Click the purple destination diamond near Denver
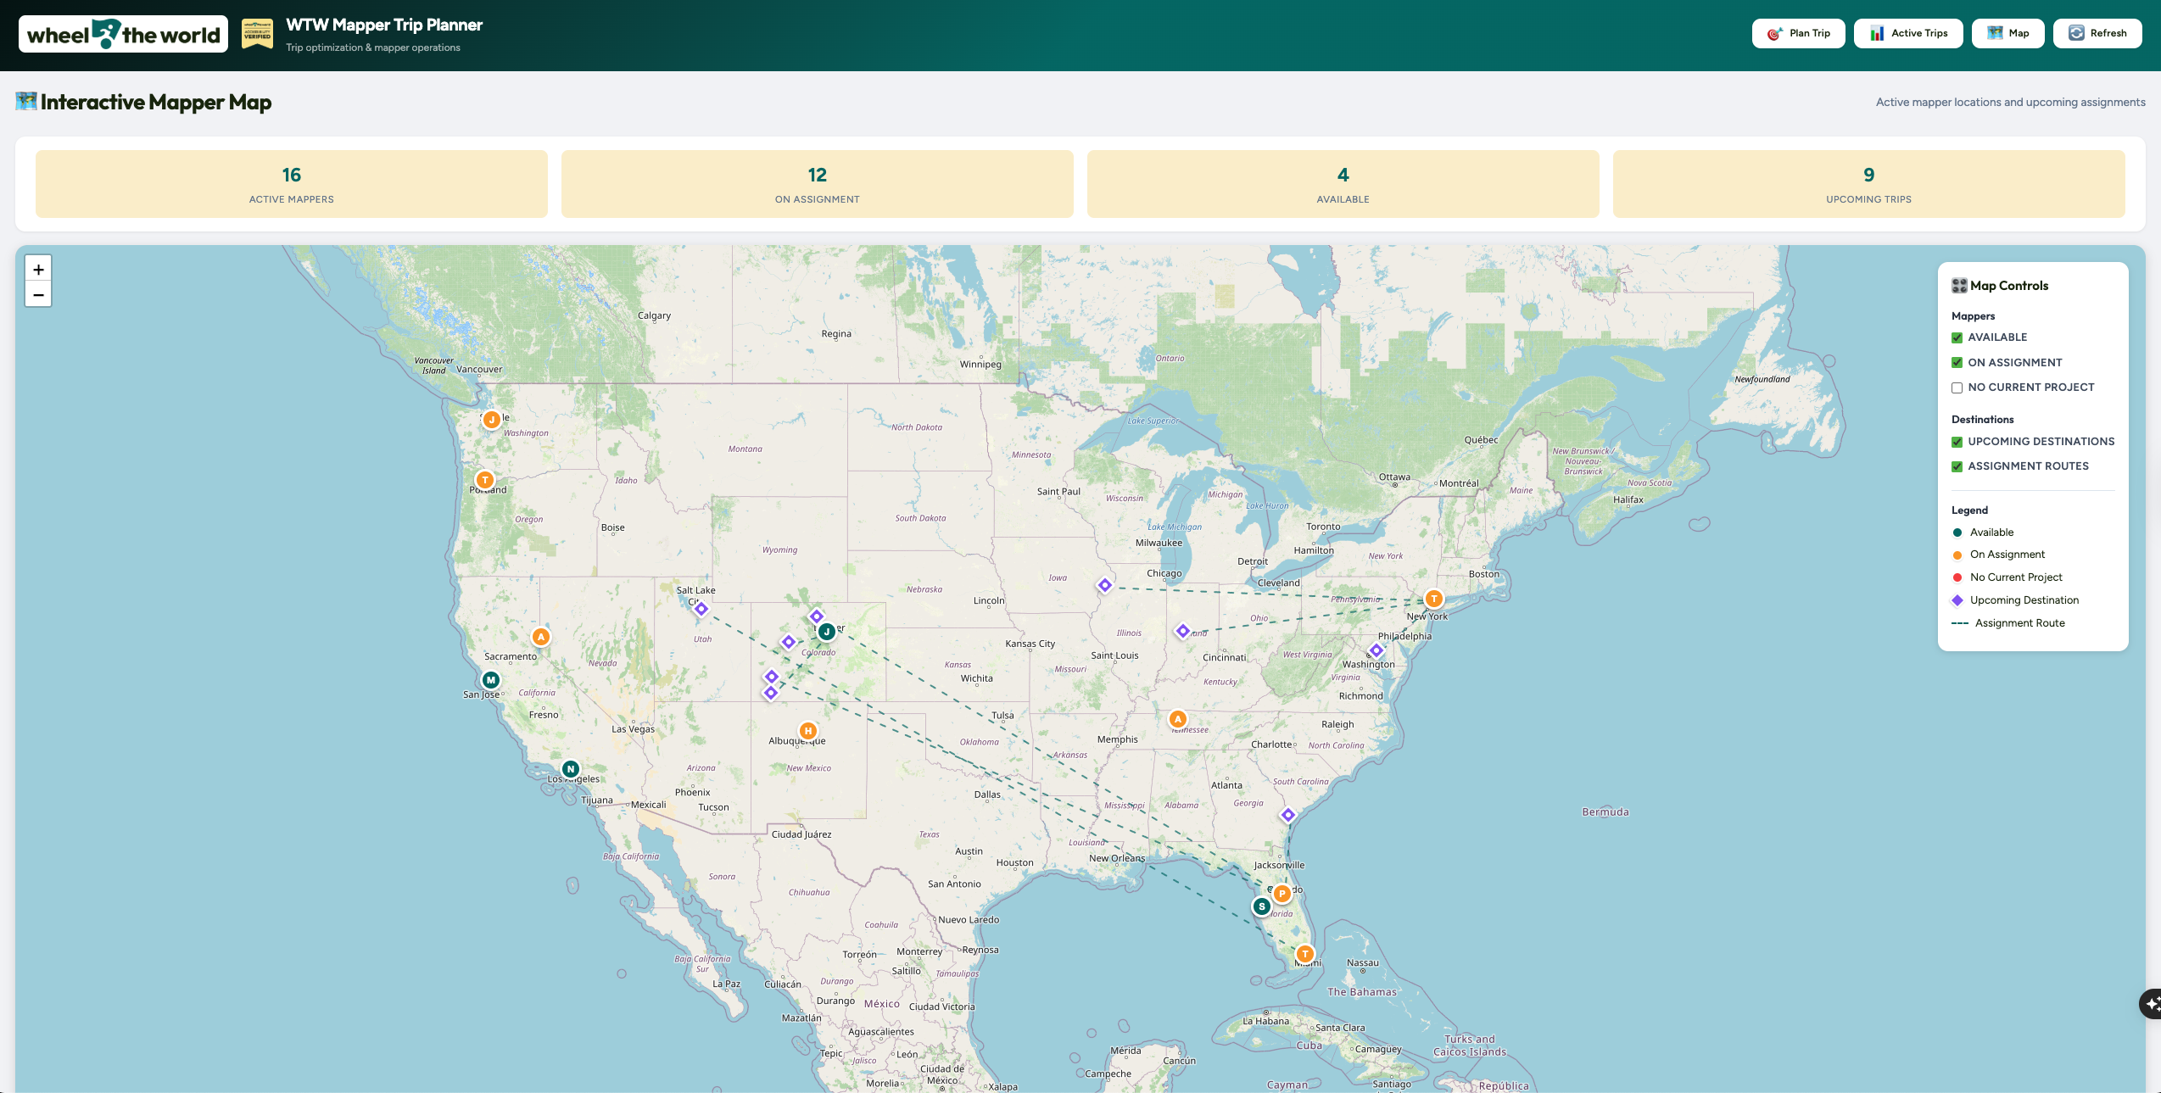Image resolution: width=2161 pixels, height=1093 pixels. pyautogui.click(x=817, y=617)
